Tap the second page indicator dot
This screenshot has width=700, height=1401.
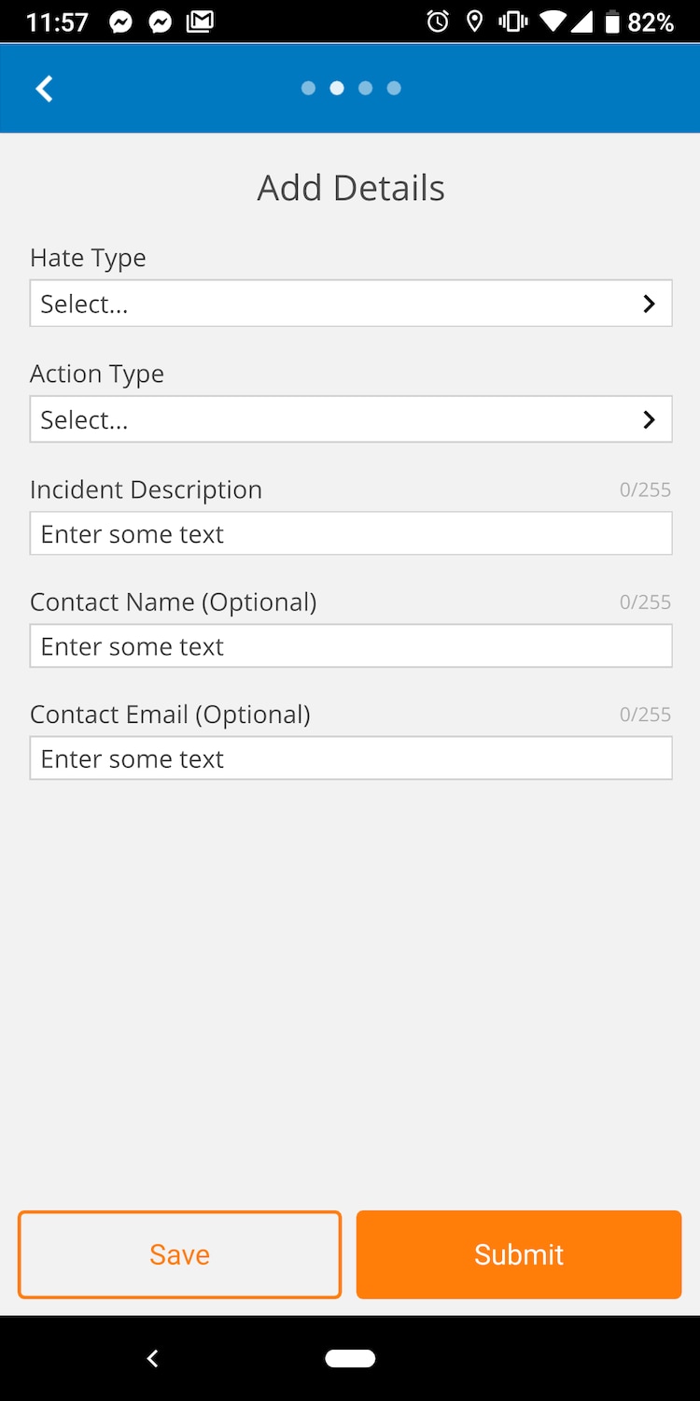[x=337, y=88]
